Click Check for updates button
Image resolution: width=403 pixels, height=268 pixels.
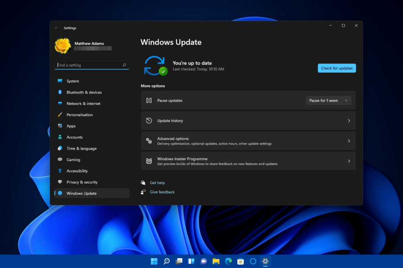click(x=337, y=68)
